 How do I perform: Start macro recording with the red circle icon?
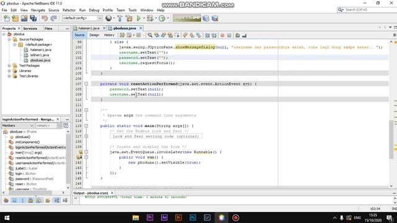[222, 35]
